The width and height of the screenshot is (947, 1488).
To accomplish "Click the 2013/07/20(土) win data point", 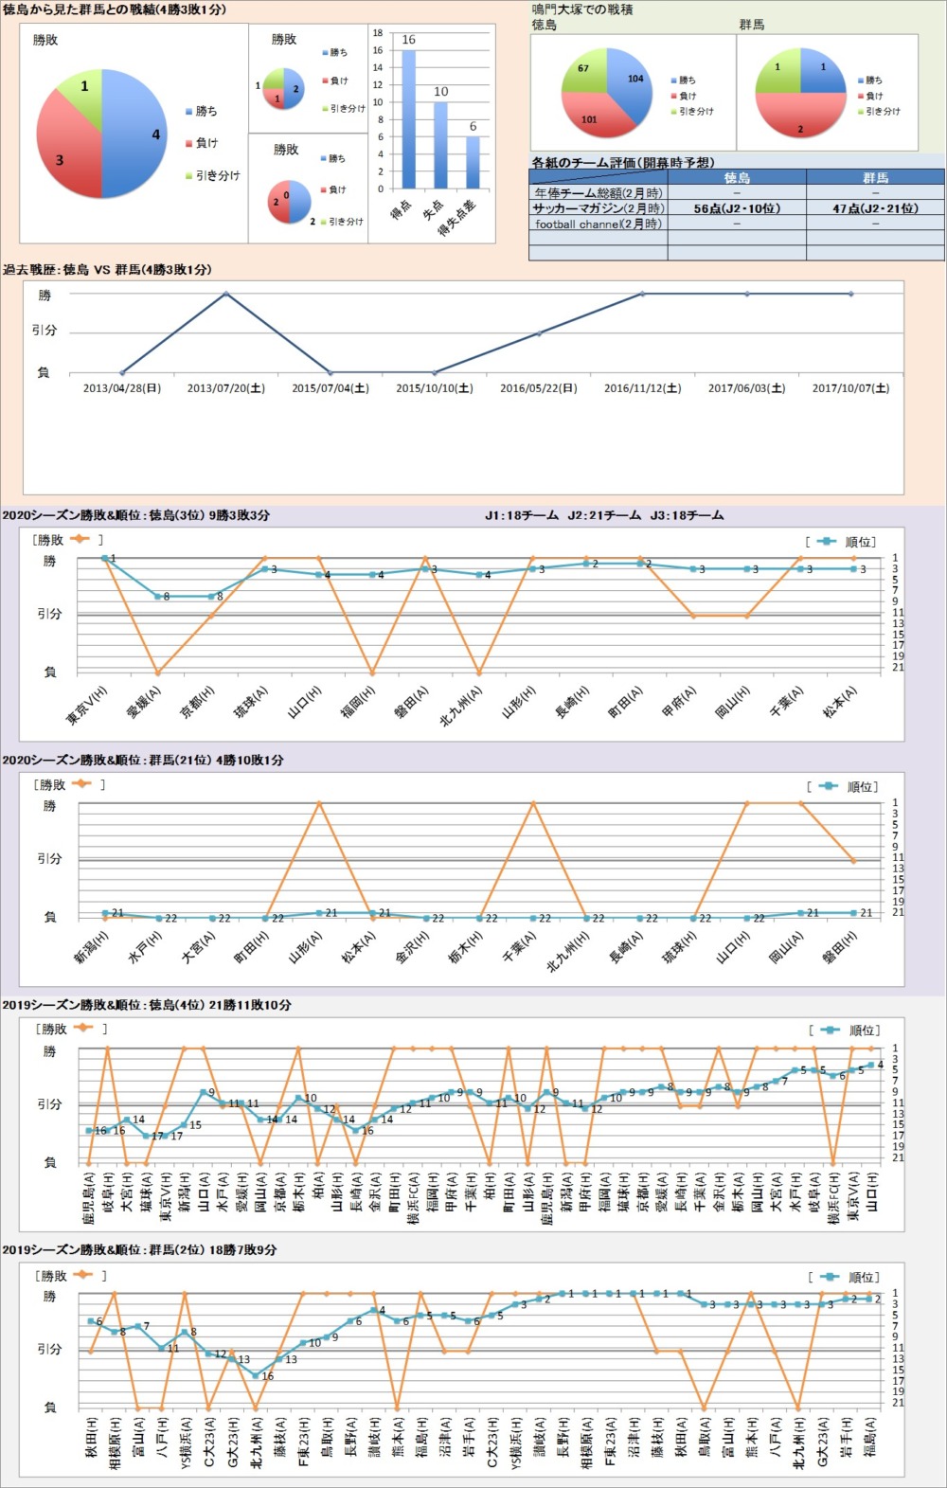I will point(225,294).
